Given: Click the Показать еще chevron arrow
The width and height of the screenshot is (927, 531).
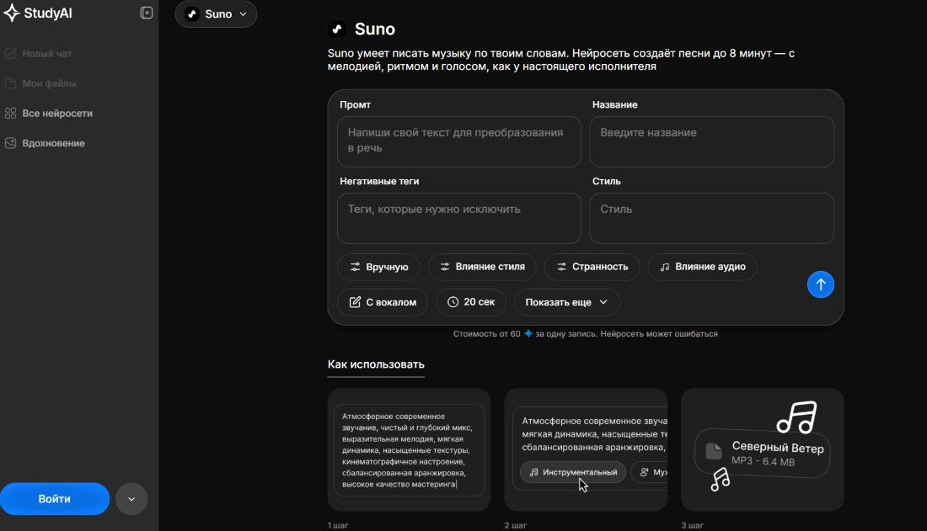Looking at the screenshot, I should click(603, 302).
